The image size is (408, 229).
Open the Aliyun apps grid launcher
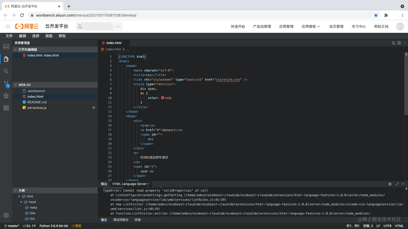pyautogui.click(x=8, y=26)
